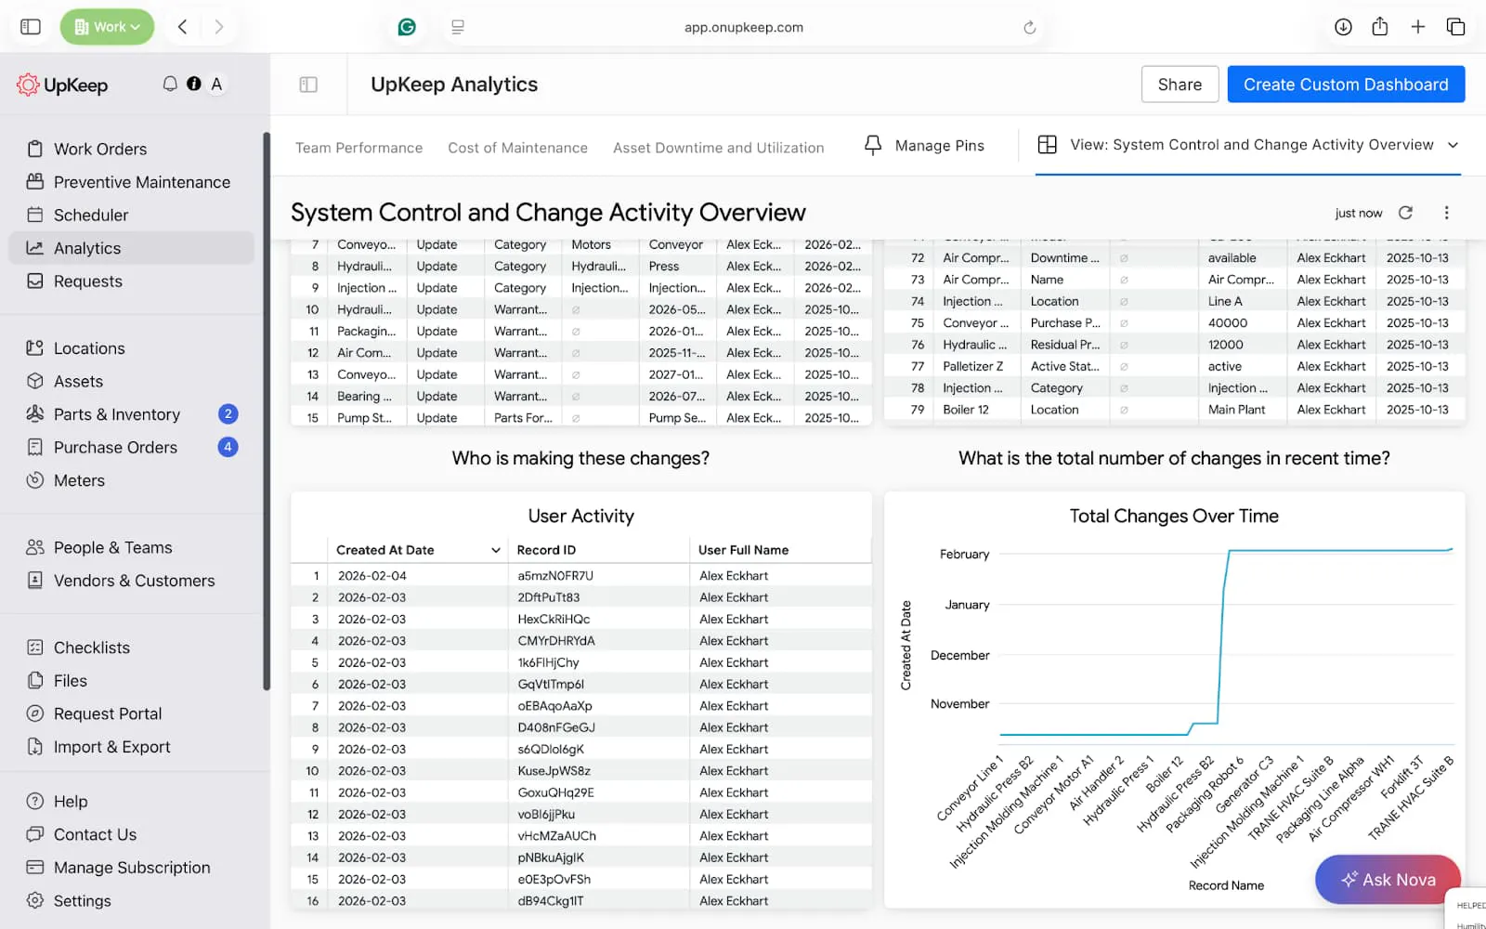
Task: Open Work Orders in the sidebar
Action: (x=100, y=149)
